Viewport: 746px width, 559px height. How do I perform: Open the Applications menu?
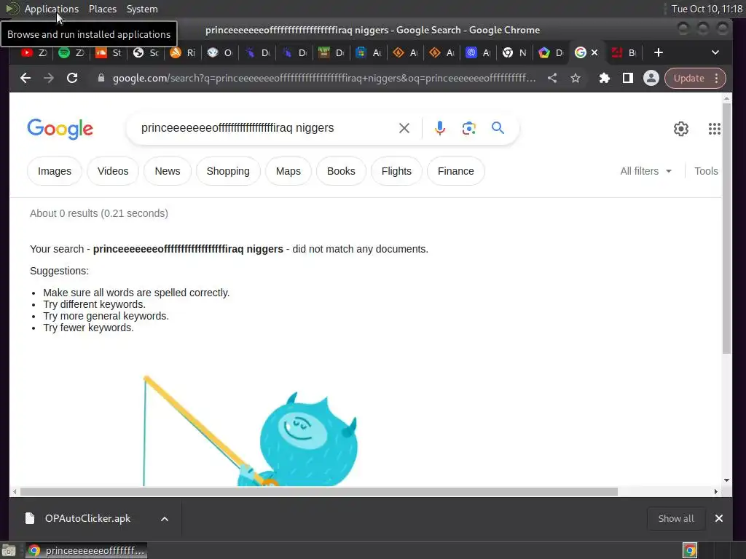[x=52, y=9]
